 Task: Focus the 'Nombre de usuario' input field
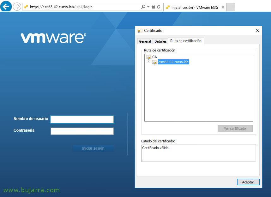pos(82,119)
